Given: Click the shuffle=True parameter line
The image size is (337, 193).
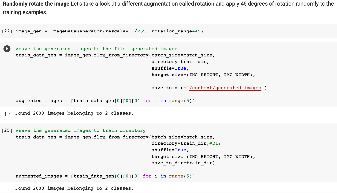Looking at the screenshot, I should coord(165,68).
